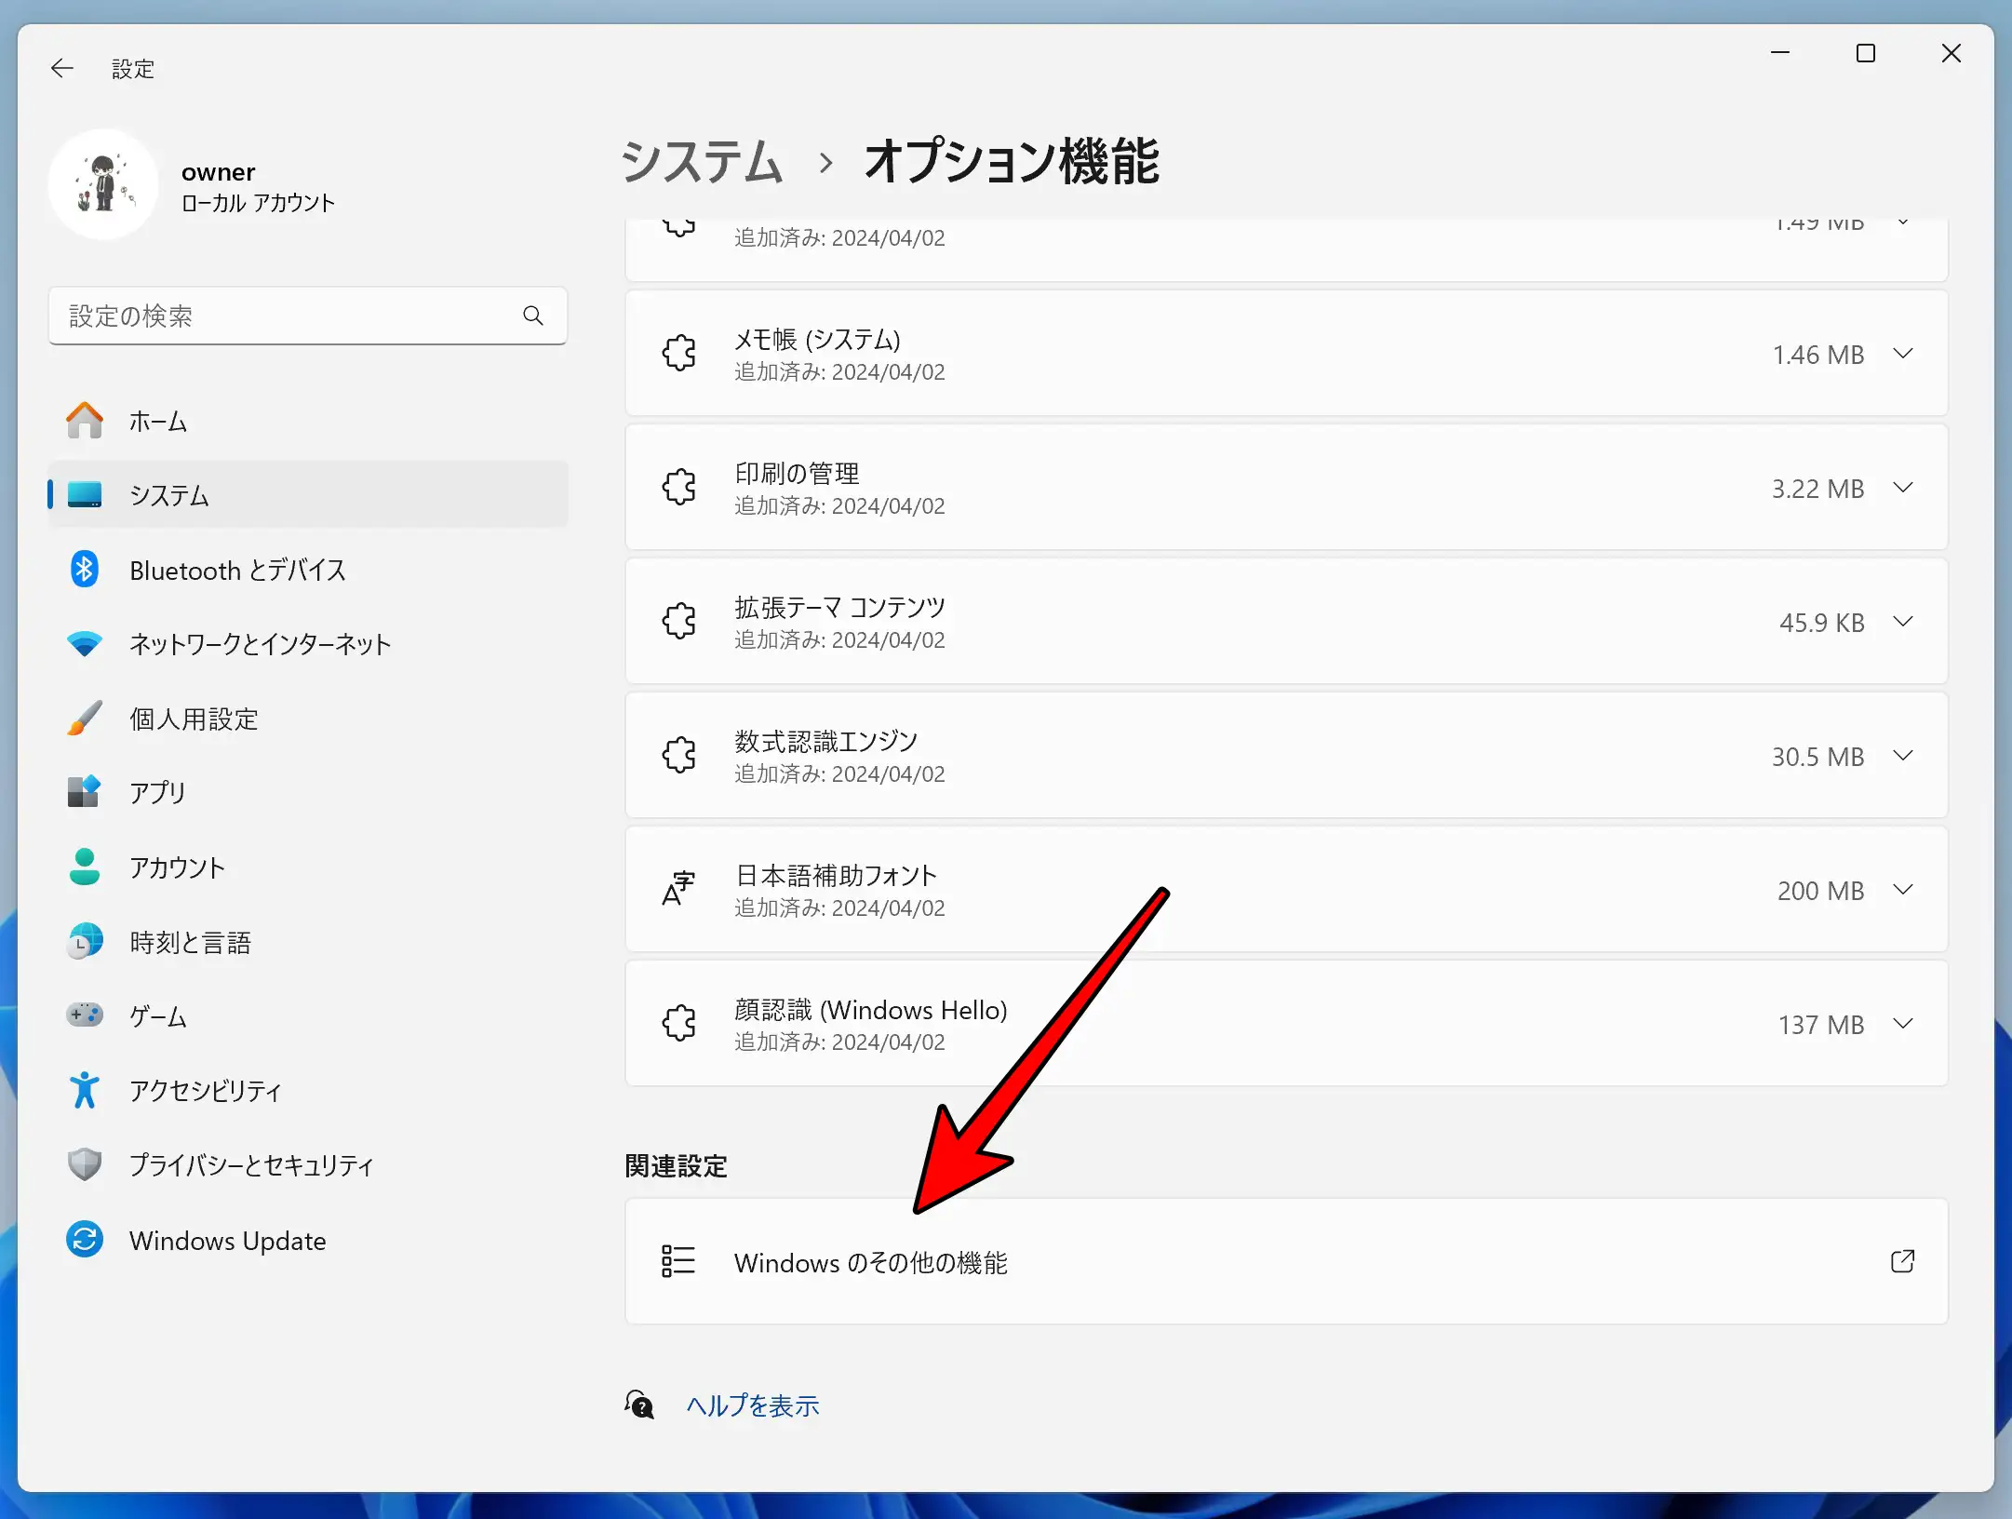Open ネットワークとインターネット via the Wi-Fi icon

(85, 643)
